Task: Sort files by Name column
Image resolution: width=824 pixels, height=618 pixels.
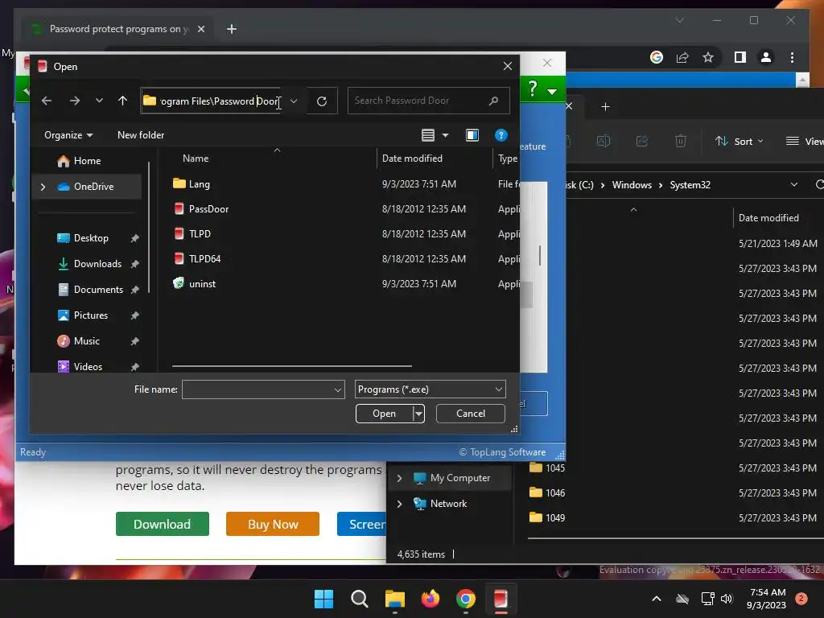Action: click(196, 159)
